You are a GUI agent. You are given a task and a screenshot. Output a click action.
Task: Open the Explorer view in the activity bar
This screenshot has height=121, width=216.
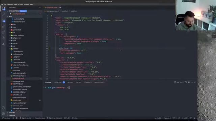(x=3, y=8)
